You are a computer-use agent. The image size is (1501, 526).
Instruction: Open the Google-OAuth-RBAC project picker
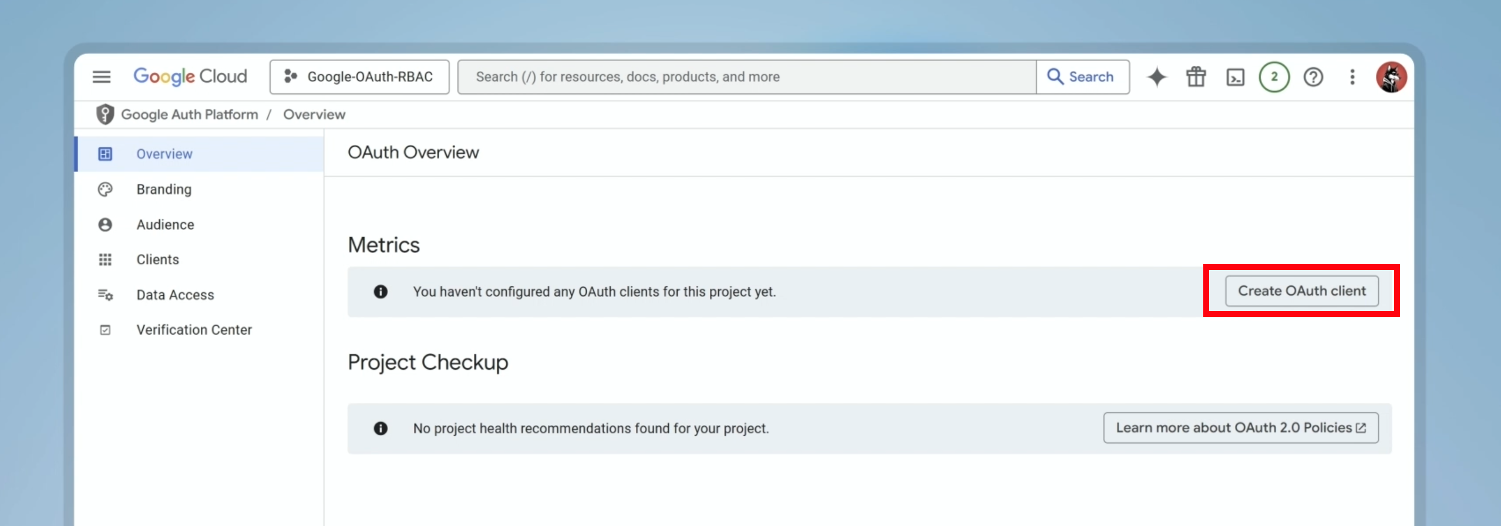coord(359,77)
